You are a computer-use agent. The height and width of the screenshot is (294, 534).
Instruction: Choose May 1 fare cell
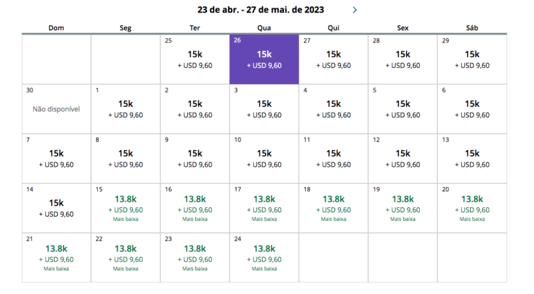[x=125, y=109]
